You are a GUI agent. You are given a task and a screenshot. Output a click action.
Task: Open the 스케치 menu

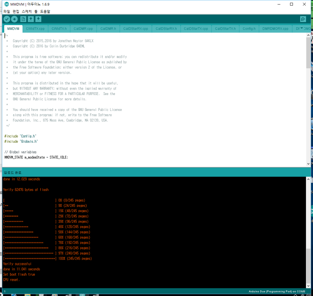click(x=26, y=11)
